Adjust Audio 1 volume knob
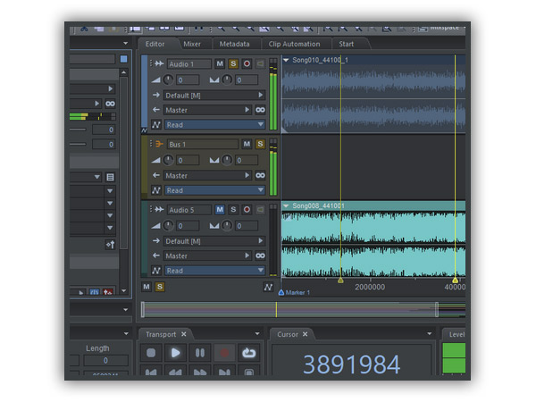Image resolution: width=536 pixels, height=402 pixels. click(x=168, y=80)
